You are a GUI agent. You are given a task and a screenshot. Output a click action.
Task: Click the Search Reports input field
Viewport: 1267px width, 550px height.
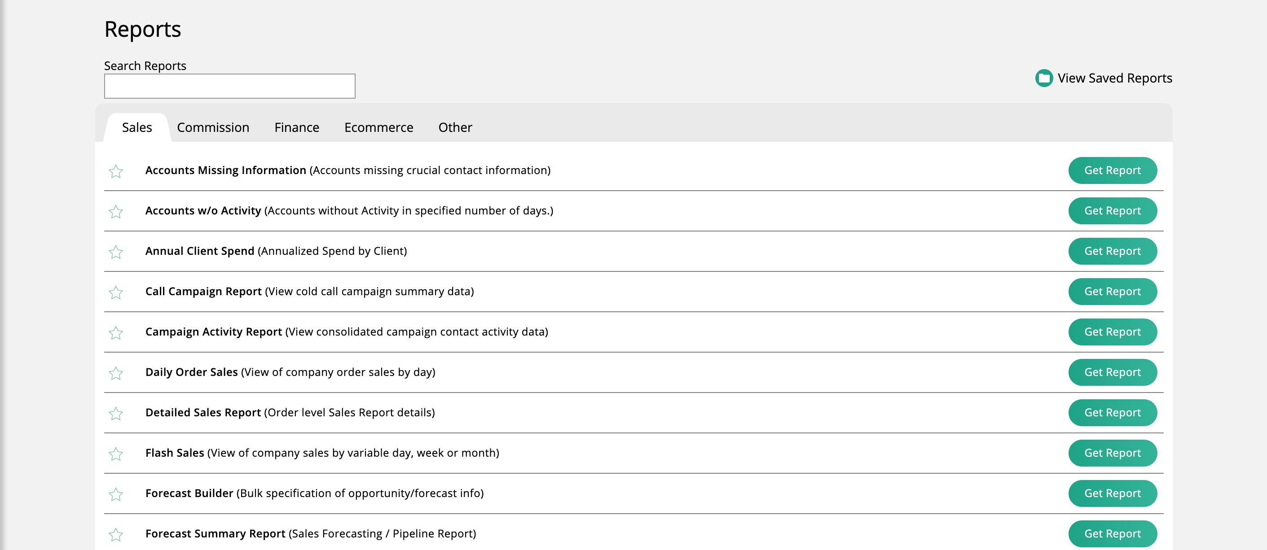[230, 86]
